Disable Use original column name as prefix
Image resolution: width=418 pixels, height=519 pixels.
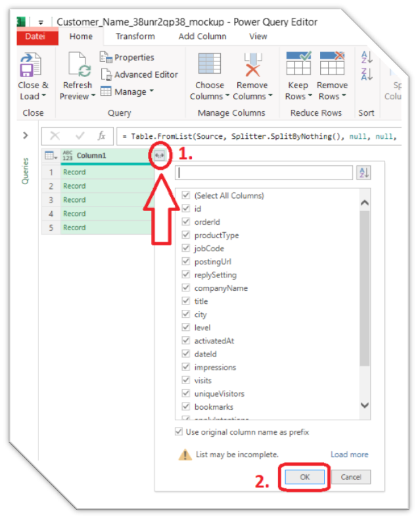pyautogui.click(x=179, y=432)
